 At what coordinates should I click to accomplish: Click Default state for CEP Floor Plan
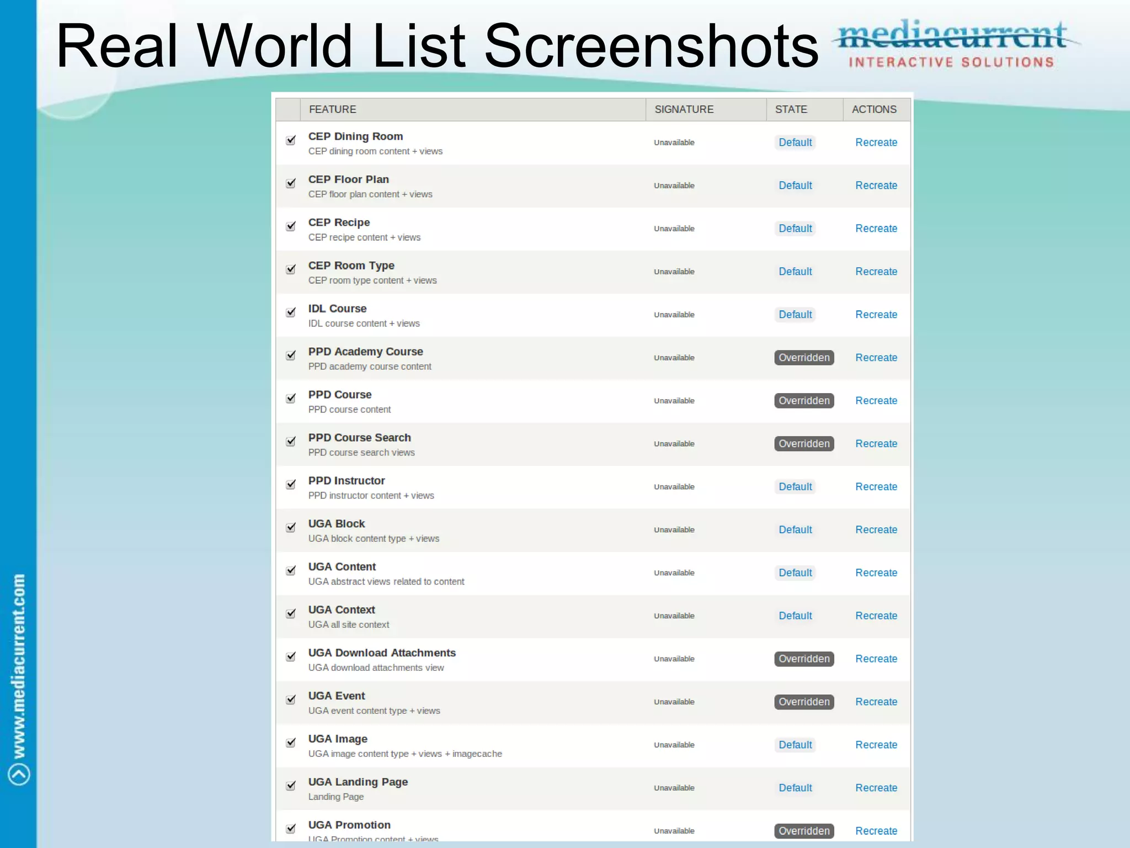[795, 185]
